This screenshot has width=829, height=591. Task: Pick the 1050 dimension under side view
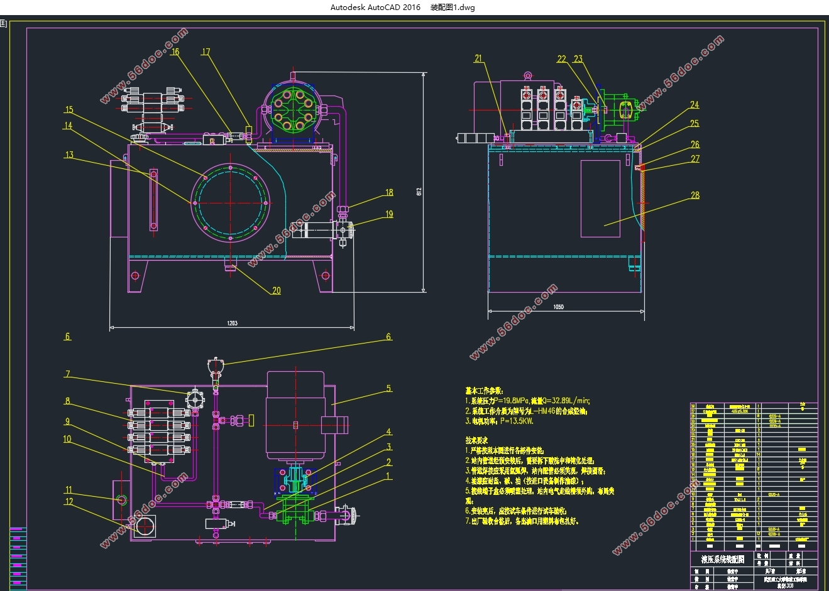pyautogui.click(x=558, y=308)
